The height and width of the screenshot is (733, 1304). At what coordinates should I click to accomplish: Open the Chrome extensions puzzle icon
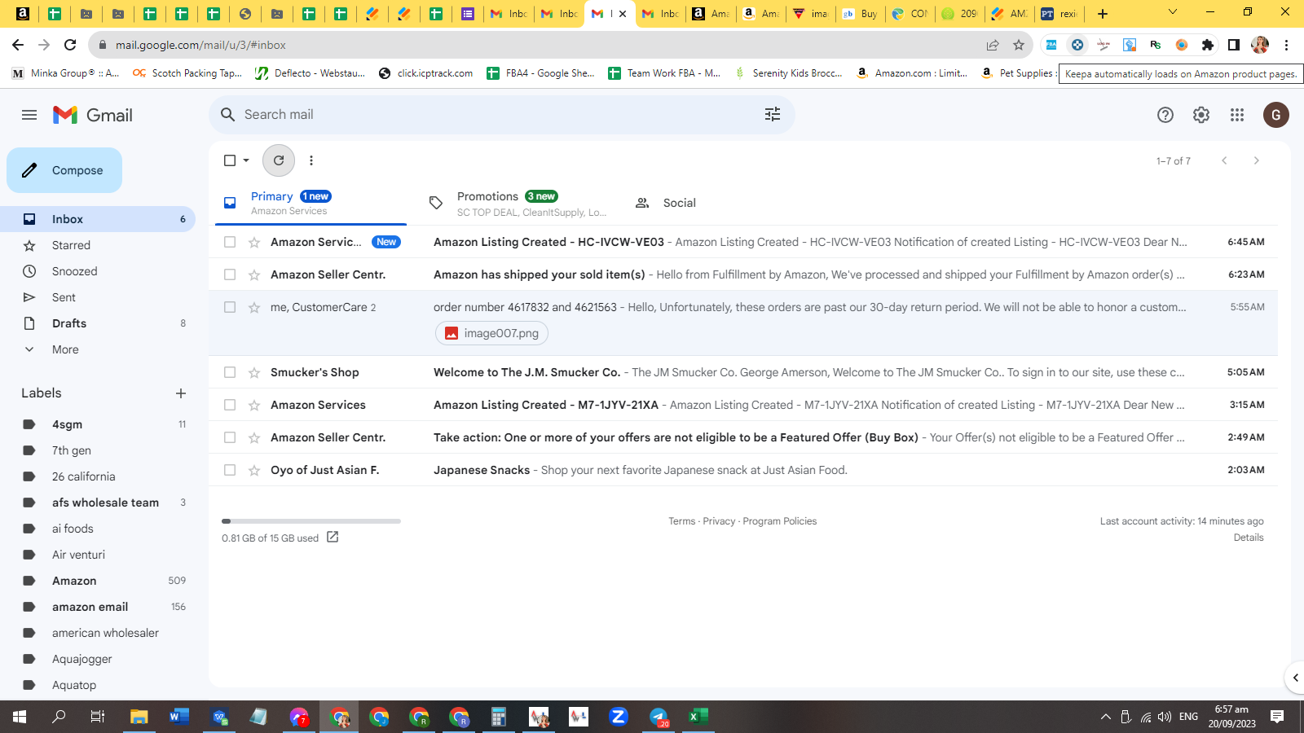coord(1208,45)
